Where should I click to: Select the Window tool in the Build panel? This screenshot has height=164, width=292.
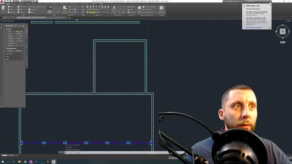pos(11,12)
